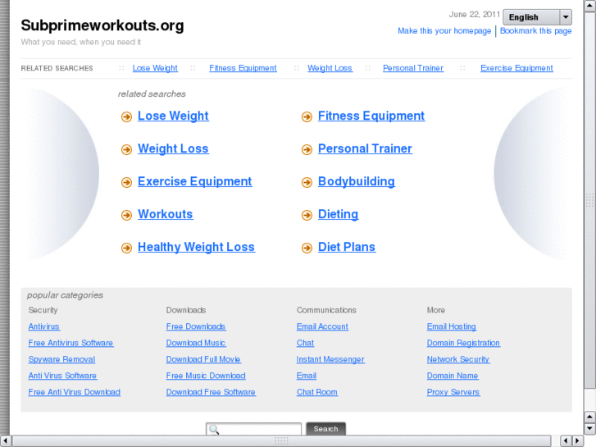The width and height of the screenshot is (596, 447).
Task: Click Make this your homepage link
Action: pos(444,31)
